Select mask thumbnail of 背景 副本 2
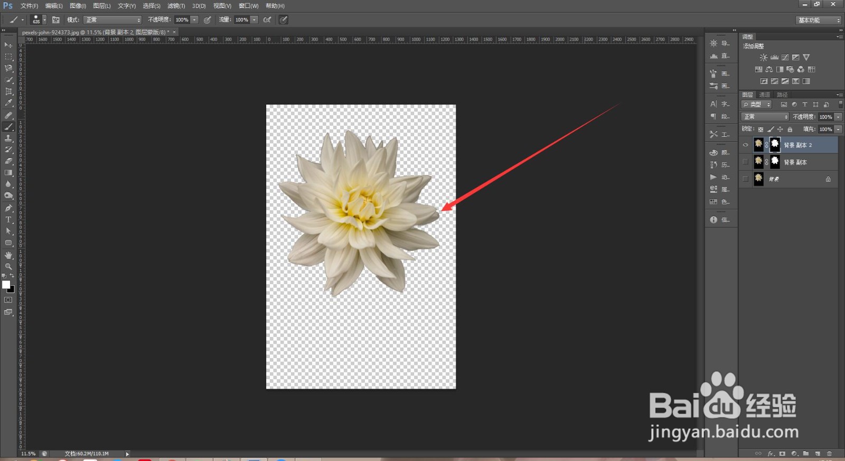Image resolution: width=845 pixels, height=461 pixels. pos(775,144)
